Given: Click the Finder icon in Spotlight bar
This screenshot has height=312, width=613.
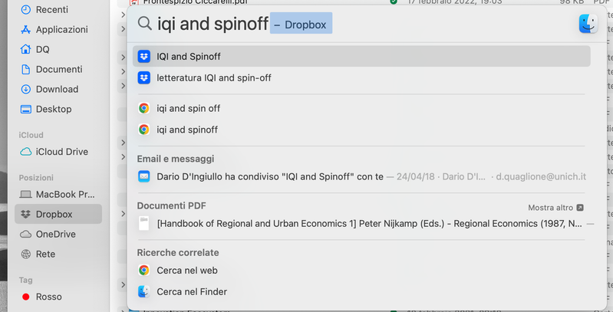Looking at the screenshot, I should [588, 24].
